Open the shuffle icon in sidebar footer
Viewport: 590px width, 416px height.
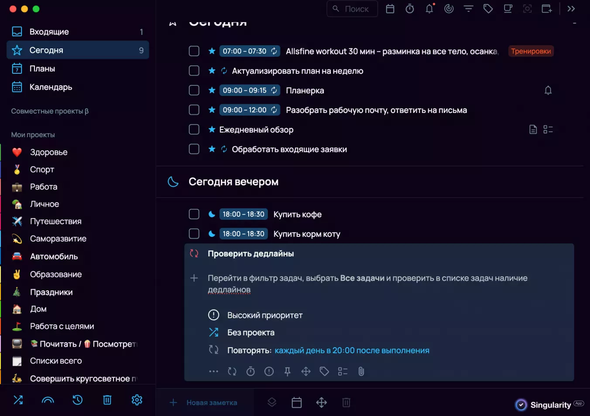(18, 400)
